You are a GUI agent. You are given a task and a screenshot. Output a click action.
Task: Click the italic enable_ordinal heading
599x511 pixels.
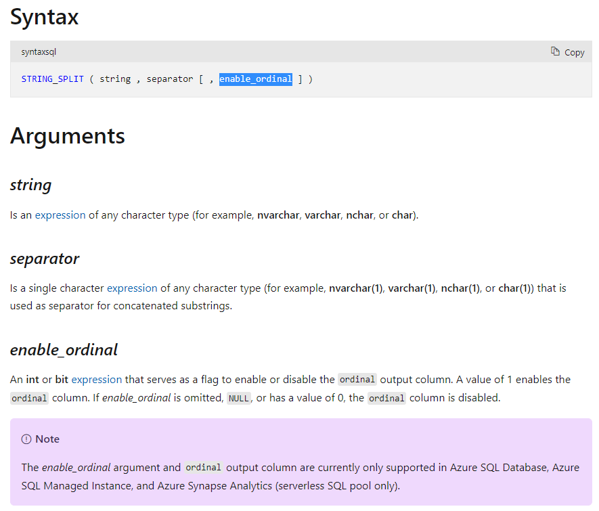[64, 350]
